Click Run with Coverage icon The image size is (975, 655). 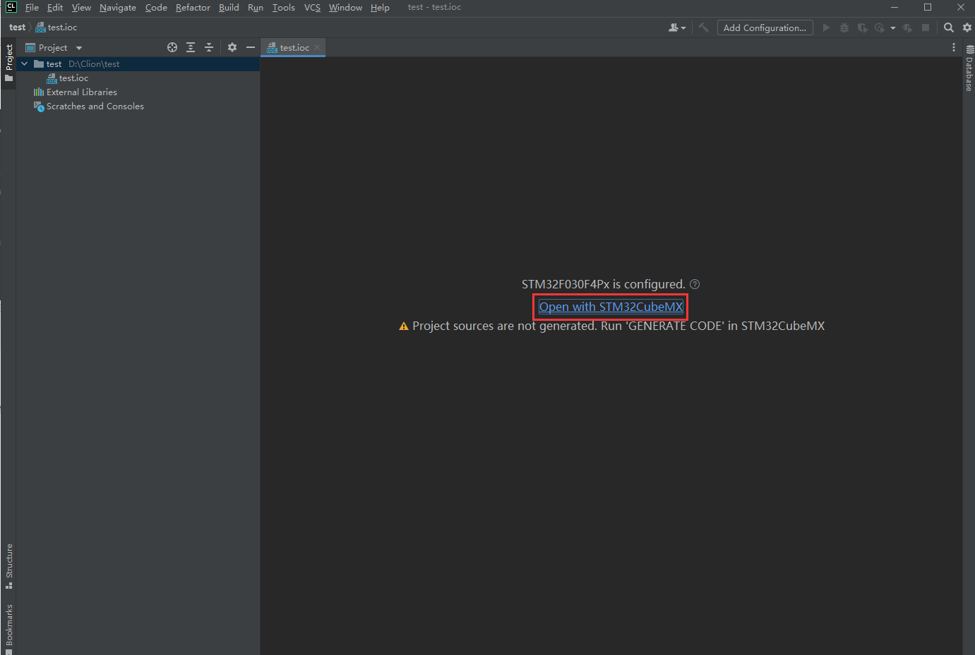click(862, 27)
